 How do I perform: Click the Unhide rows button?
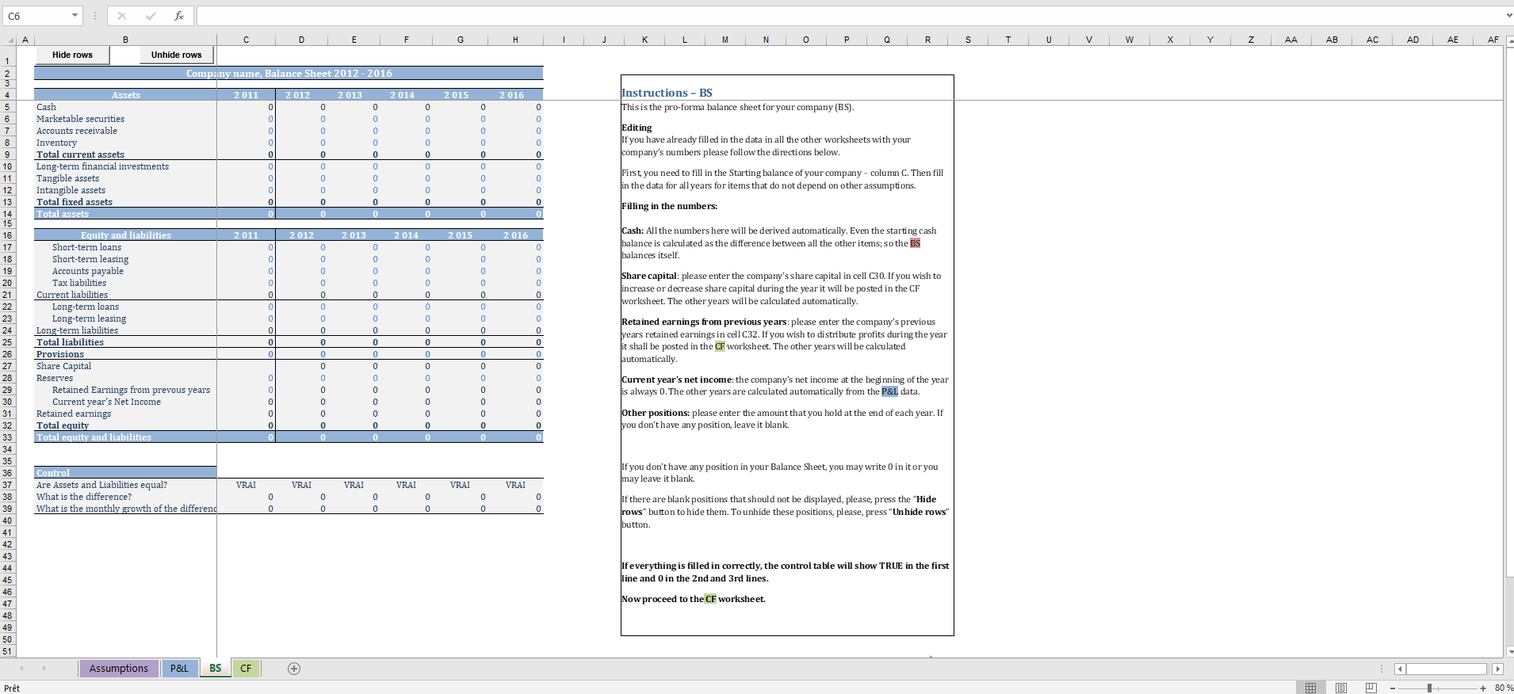(176, 55)
